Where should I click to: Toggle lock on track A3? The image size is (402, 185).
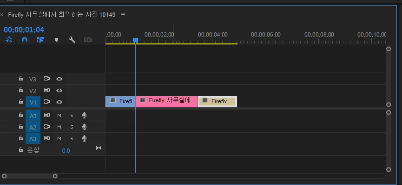click(x=21, y=138)
